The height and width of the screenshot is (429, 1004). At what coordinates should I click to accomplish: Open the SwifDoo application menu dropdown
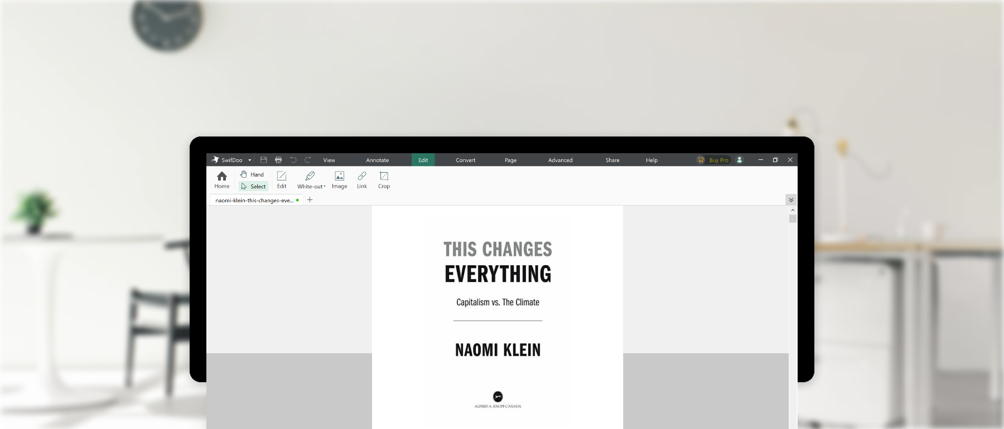(x=250, y=160)
